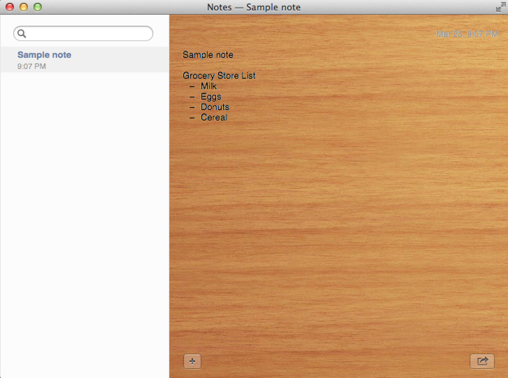Close the Notes window with red button

click(10, 7)
